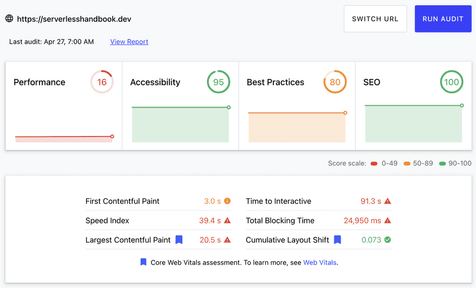Click the green check icon next to 0.073
This screenshot has height=288, width=476.
(388, 240)
